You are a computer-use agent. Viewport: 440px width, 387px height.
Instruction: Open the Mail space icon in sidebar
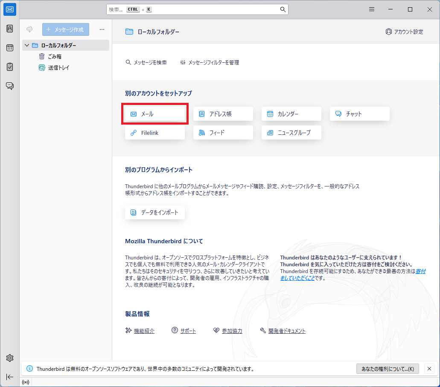tap(10, 9)
